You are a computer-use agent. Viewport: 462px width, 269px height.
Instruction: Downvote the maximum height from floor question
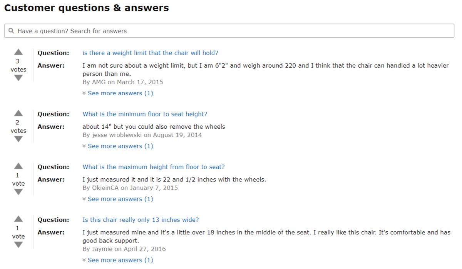tap(18, 192)
